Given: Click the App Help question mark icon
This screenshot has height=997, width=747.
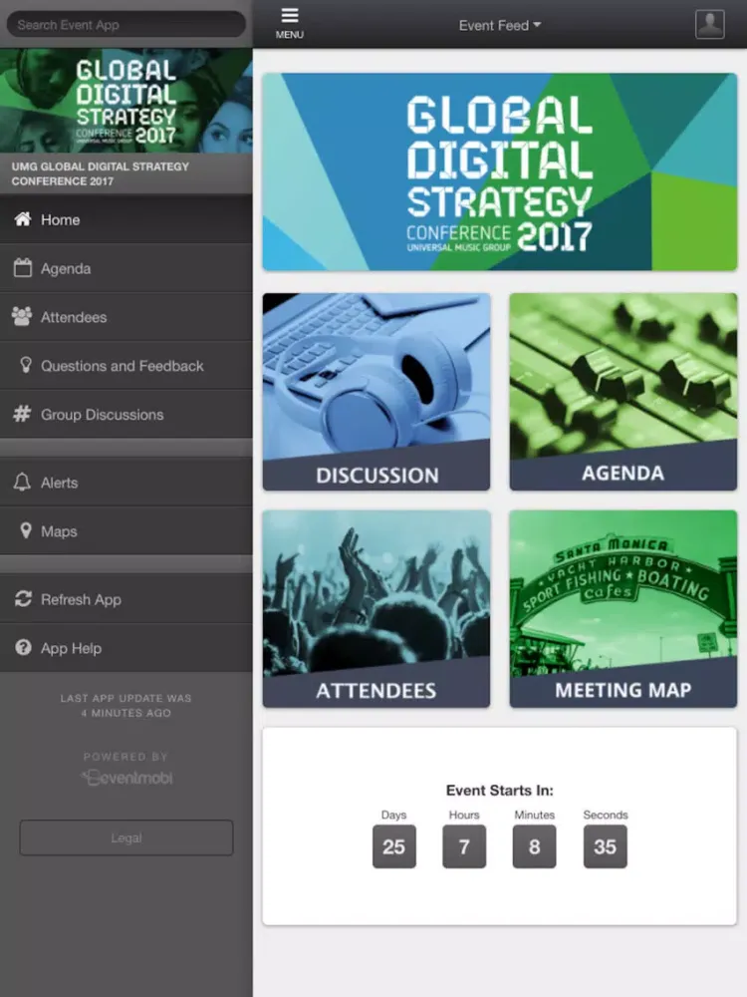Looking at the screenshot, I should tap(23, 647).
